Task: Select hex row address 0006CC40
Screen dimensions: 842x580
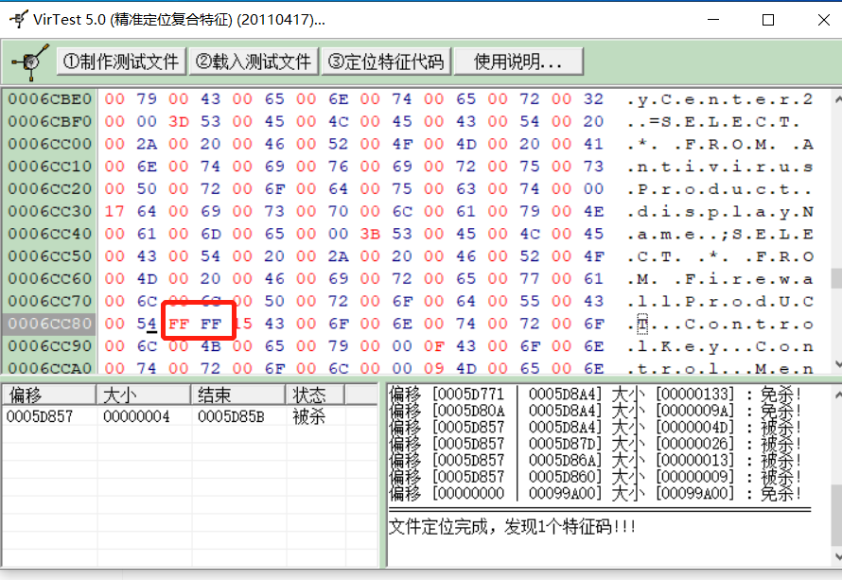Action: coord(50,234)
